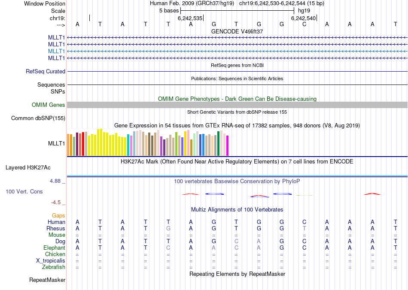Open the GTEx Gene Expression track title
Image resolution: width=408 pixels, height=290 pixels.
(237, 126)
